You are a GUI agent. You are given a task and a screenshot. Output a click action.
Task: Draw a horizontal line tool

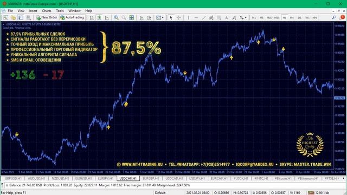pyautogui.click(x=196, y=17)
